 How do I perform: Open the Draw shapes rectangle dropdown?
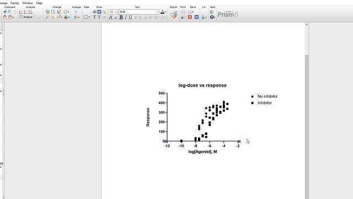[87, 17]
